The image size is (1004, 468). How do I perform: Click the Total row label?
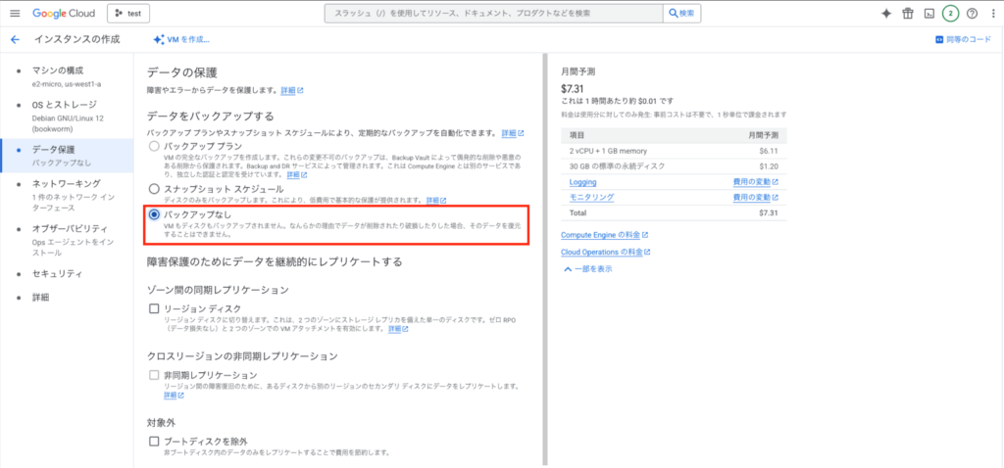click(x=578, y=212)
